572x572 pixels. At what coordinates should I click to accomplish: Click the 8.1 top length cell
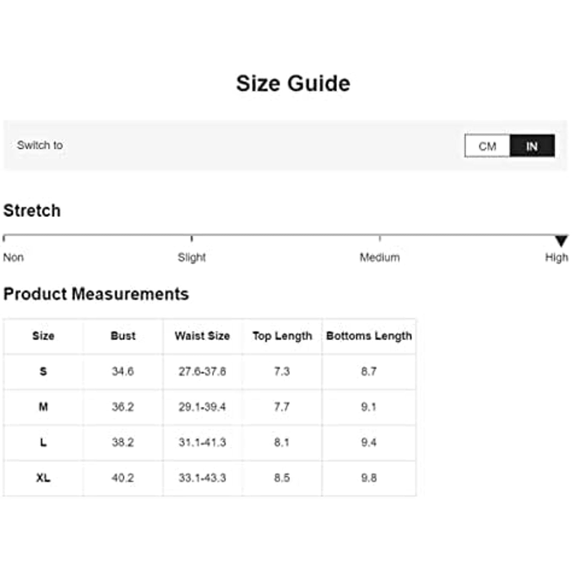click(x=282, y=443)
